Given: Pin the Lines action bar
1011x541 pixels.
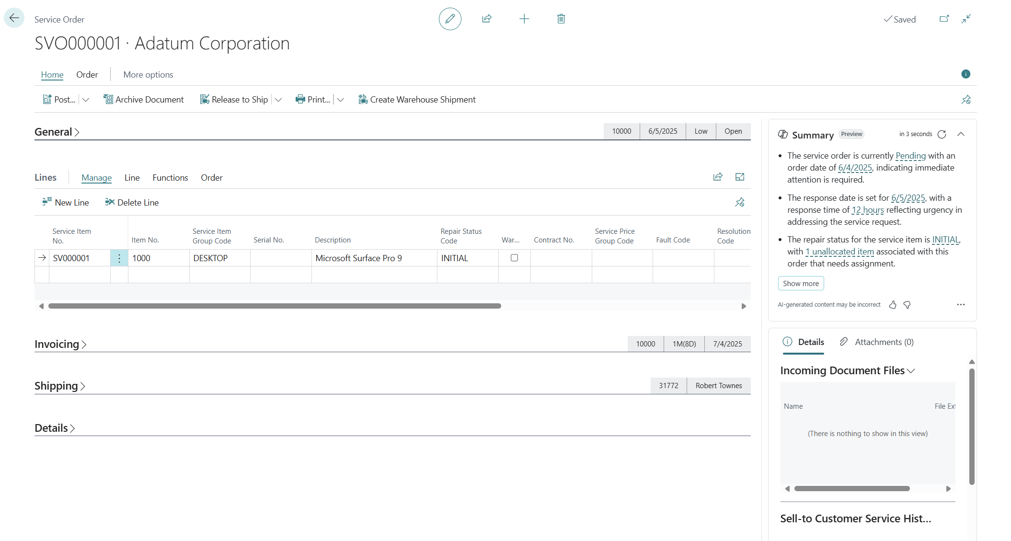Looking at the screenshot, I should click(x=740, y=202).
